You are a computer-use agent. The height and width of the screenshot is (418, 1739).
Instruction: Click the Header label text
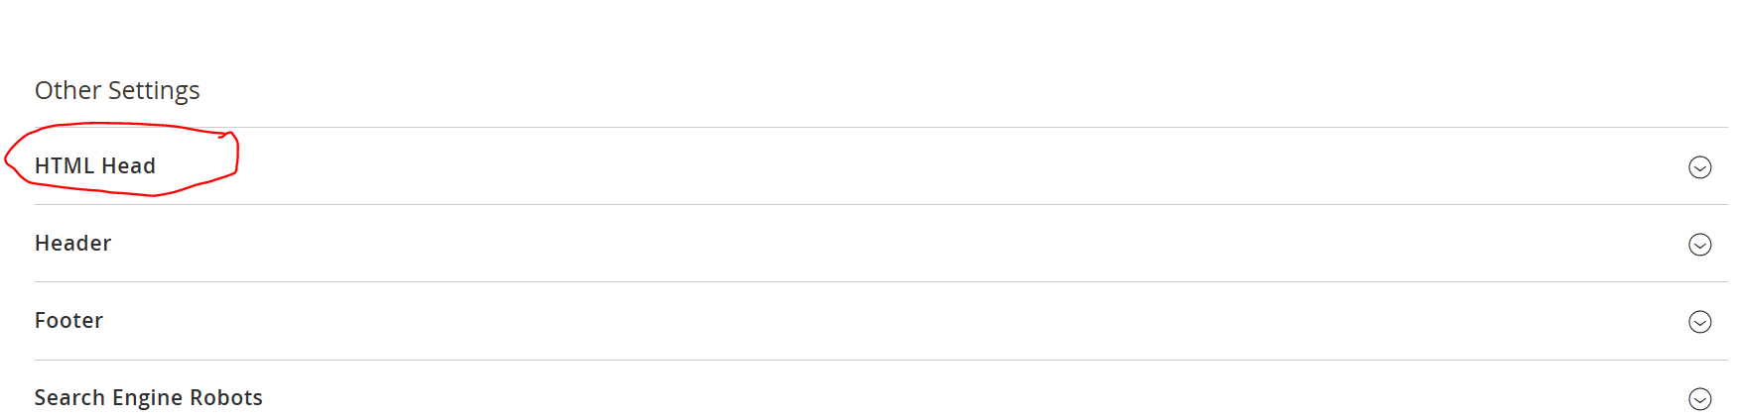73,244
